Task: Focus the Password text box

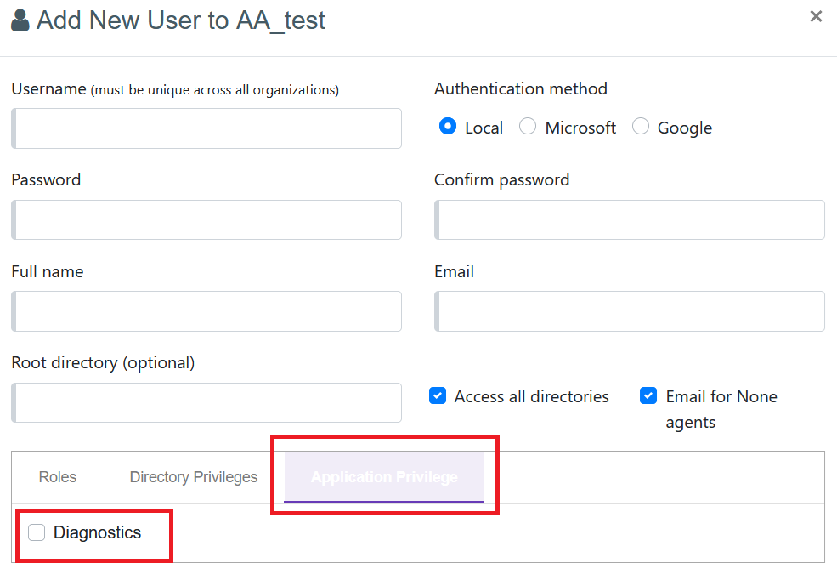Action: 206,220
